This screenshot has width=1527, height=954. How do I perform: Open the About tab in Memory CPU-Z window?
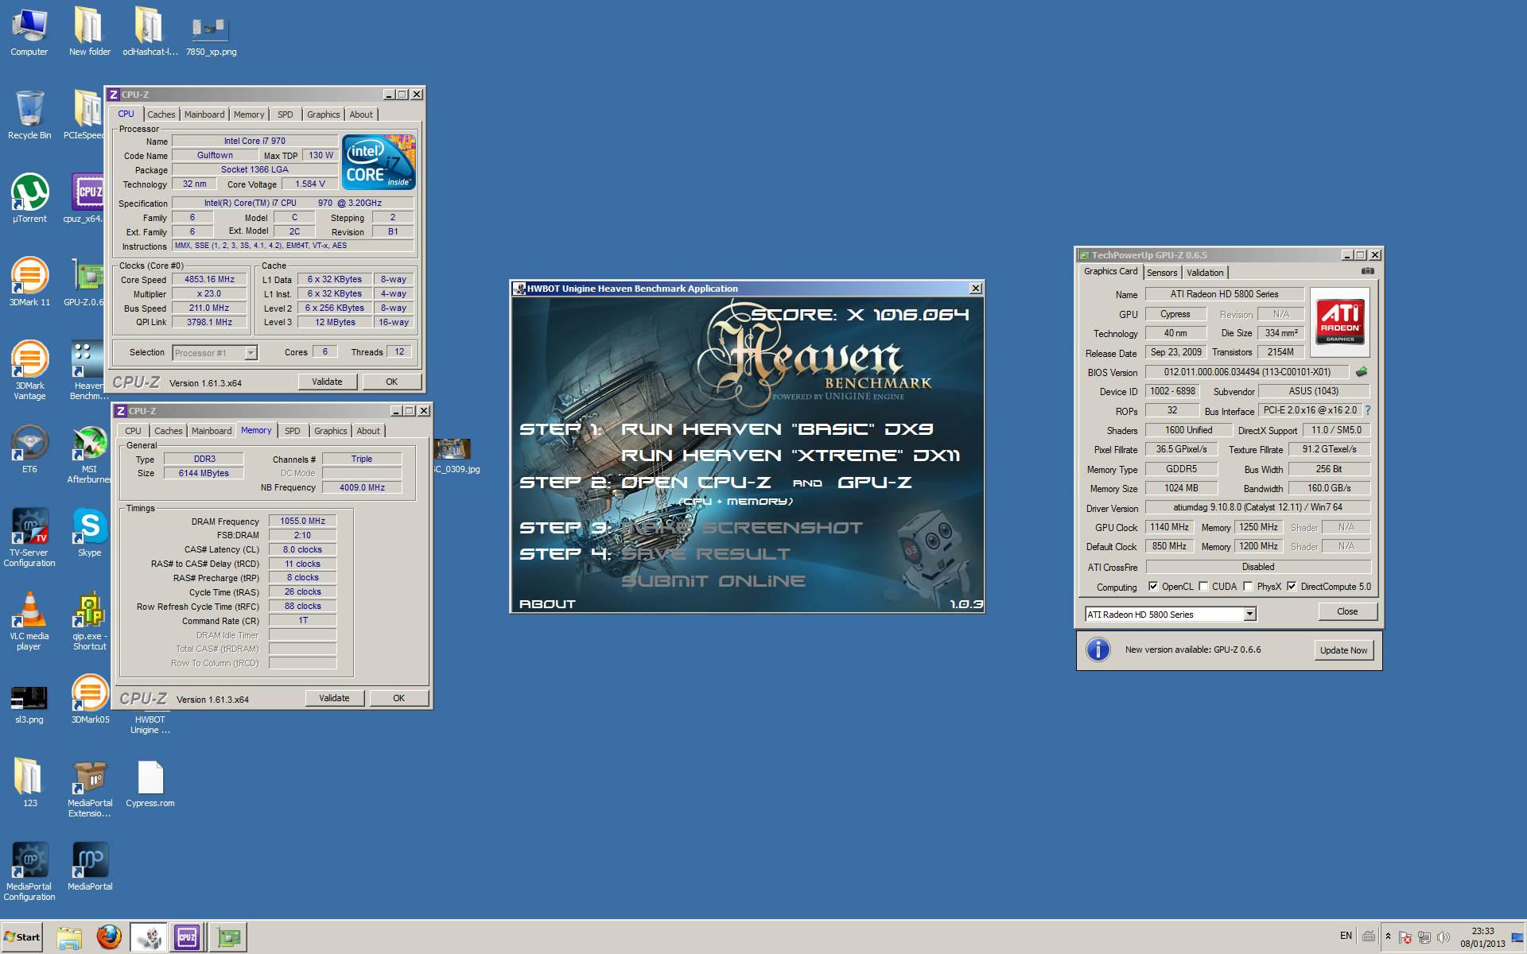tap(367, 431)
